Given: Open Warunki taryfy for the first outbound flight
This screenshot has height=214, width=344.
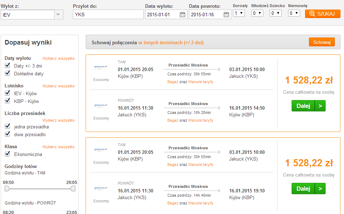Looking at the screenshot, I should [201, 82].
